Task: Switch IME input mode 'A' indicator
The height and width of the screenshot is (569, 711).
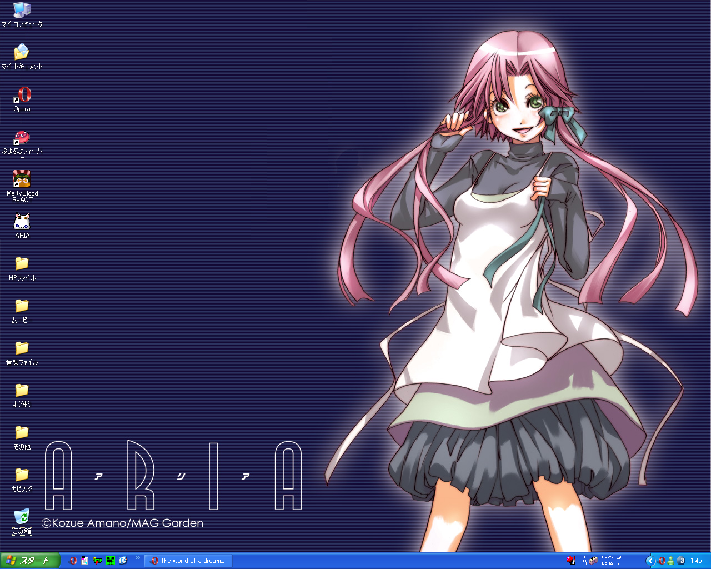Action: [584, 561]
